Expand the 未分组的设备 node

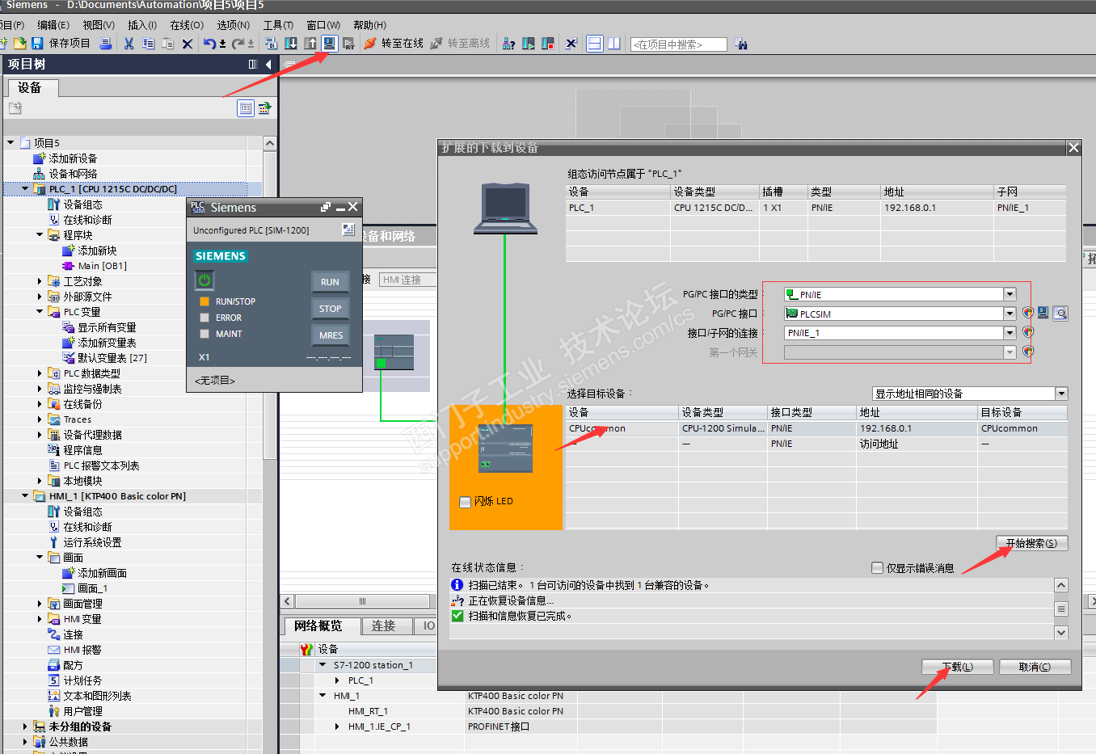click(25, 727)
